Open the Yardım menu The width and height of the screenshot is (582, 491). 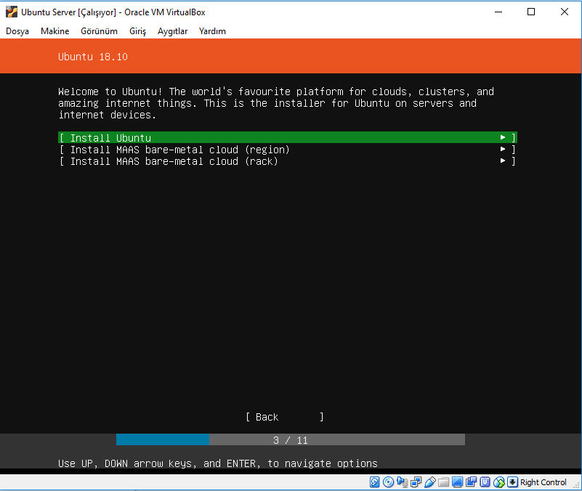click(x=212, y=31)
